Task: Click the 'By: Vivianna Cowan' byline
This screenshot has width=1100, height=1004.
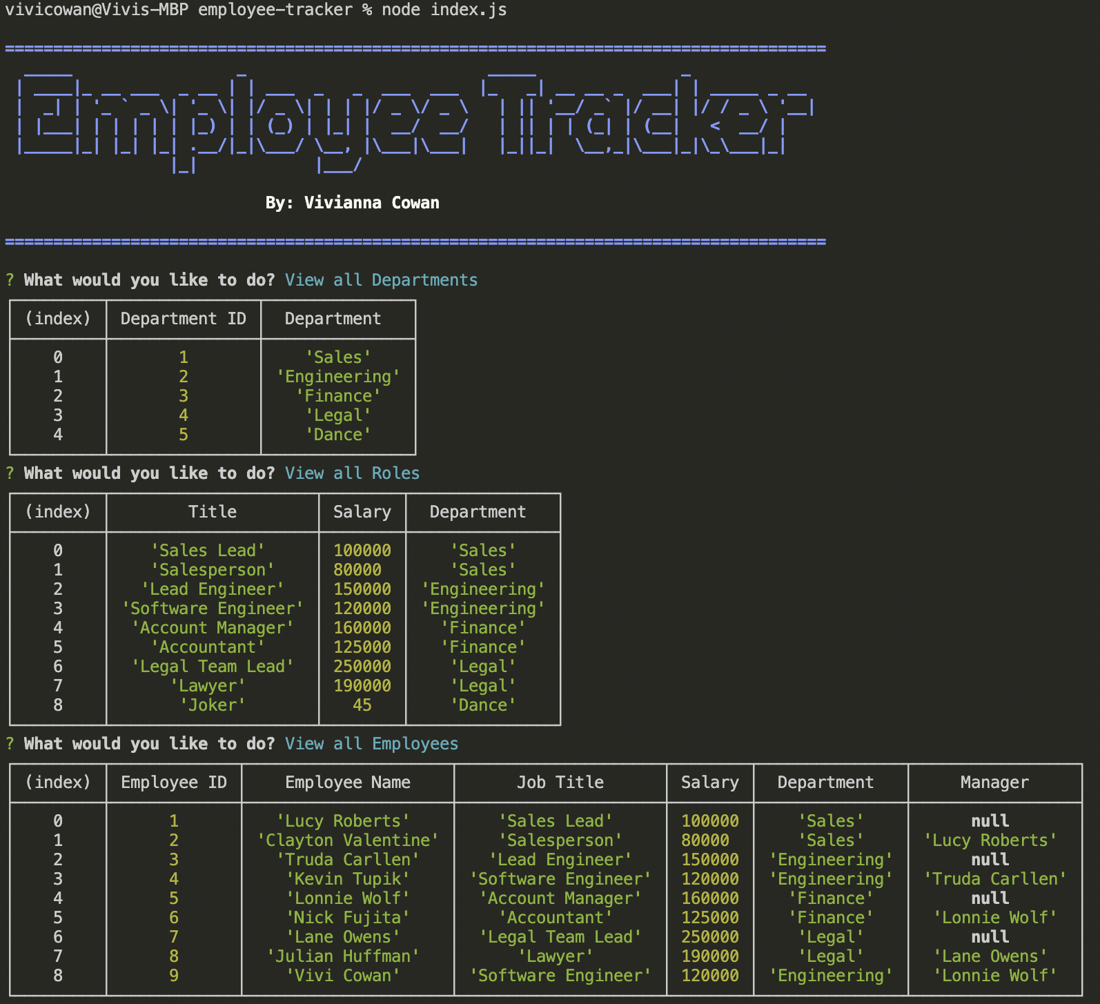Action: (x=353, y=203)
